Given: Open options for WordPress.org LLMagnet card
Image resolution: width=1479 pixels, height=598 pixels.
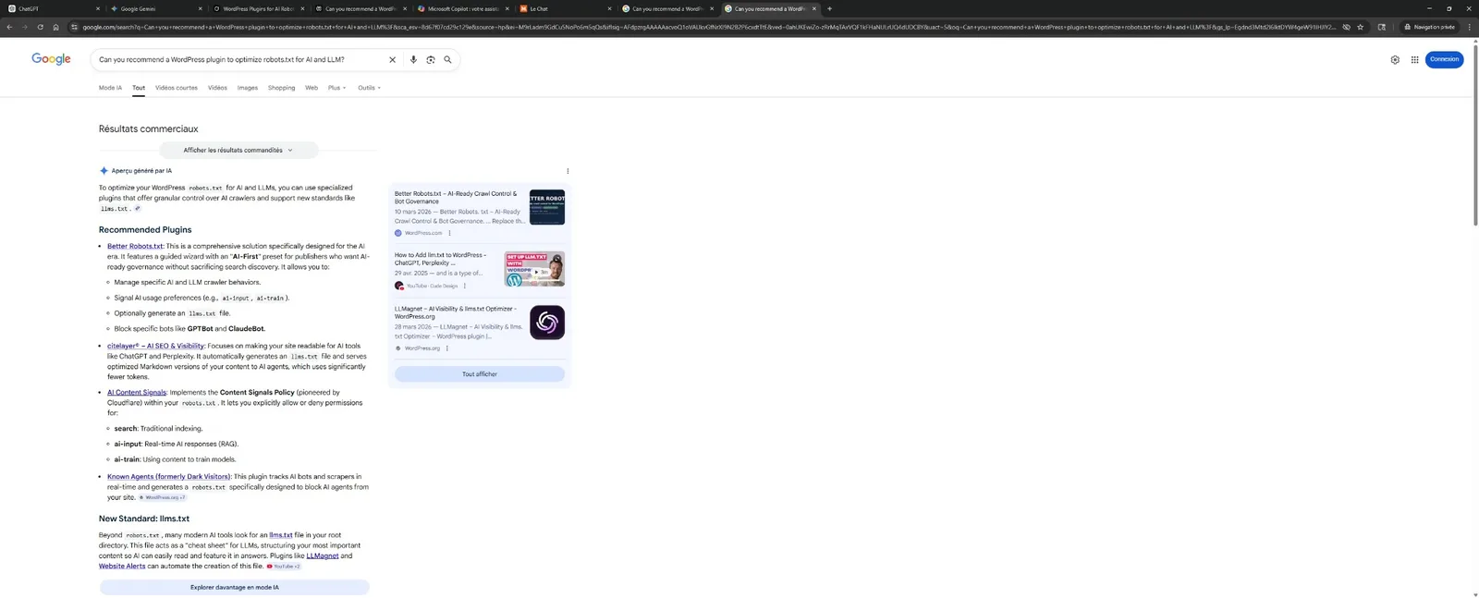Looking at the screenshot, I should click(447, 348).
